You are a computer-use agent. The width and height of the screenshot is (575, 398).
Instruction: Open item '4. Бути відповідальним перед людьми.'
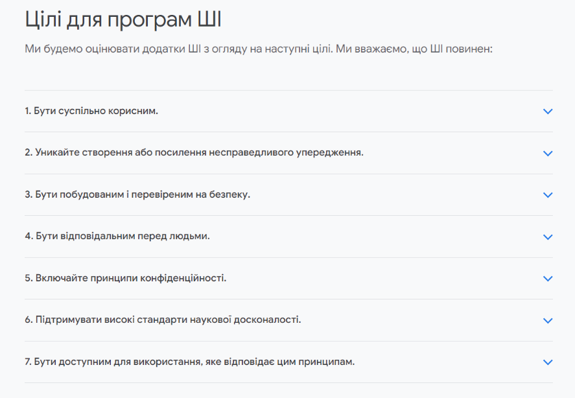(117, 236)
